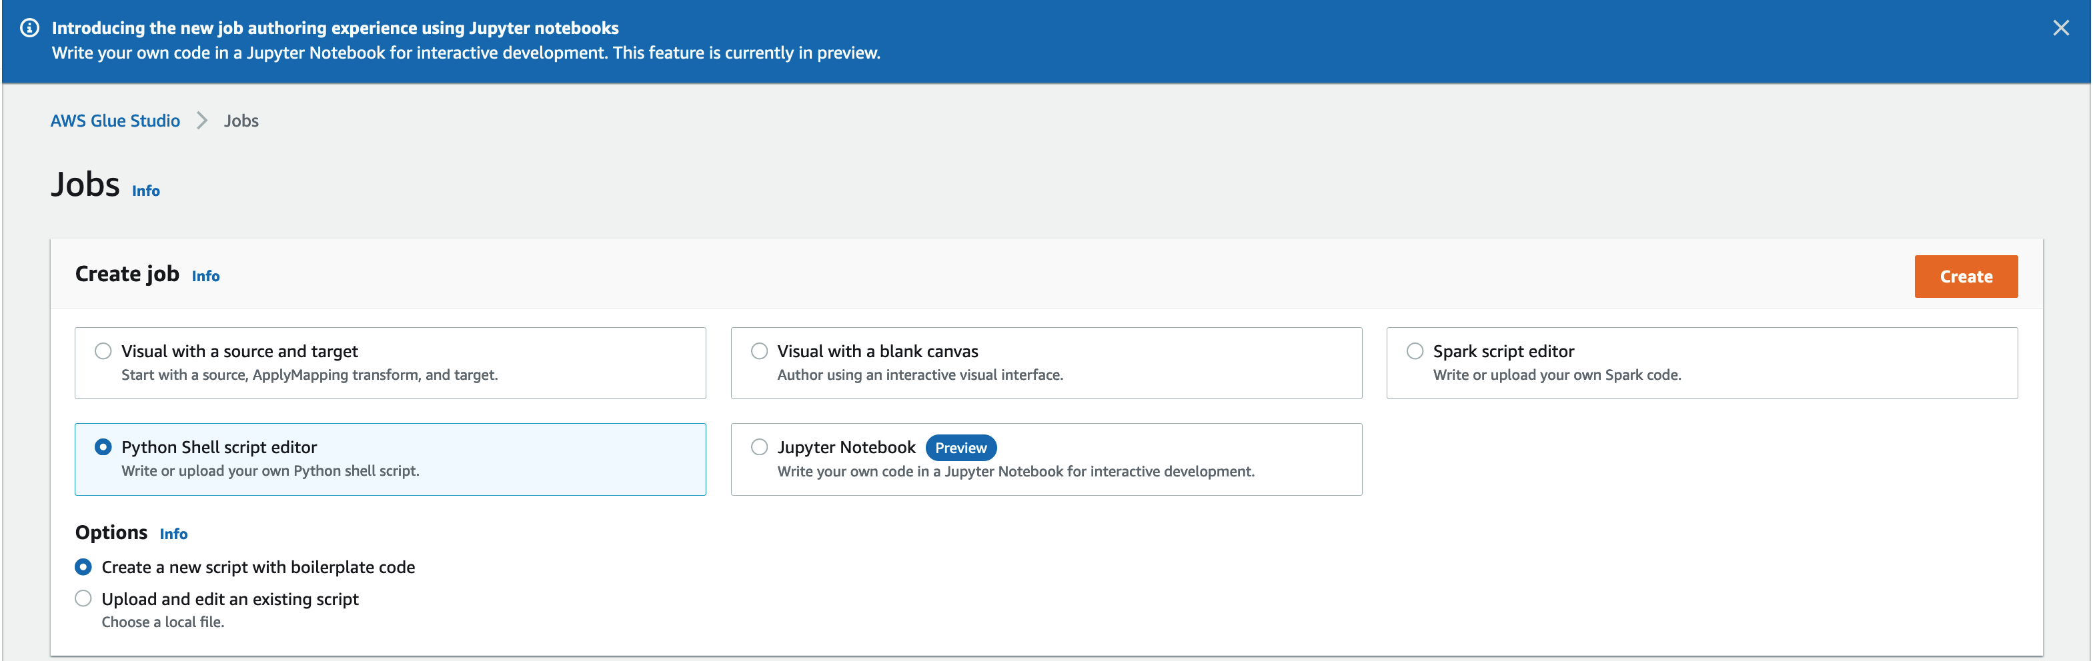Click the 'Author using an interactive visual interface.' text
The width and height of the screenshot is (2093, 661).
920,375
